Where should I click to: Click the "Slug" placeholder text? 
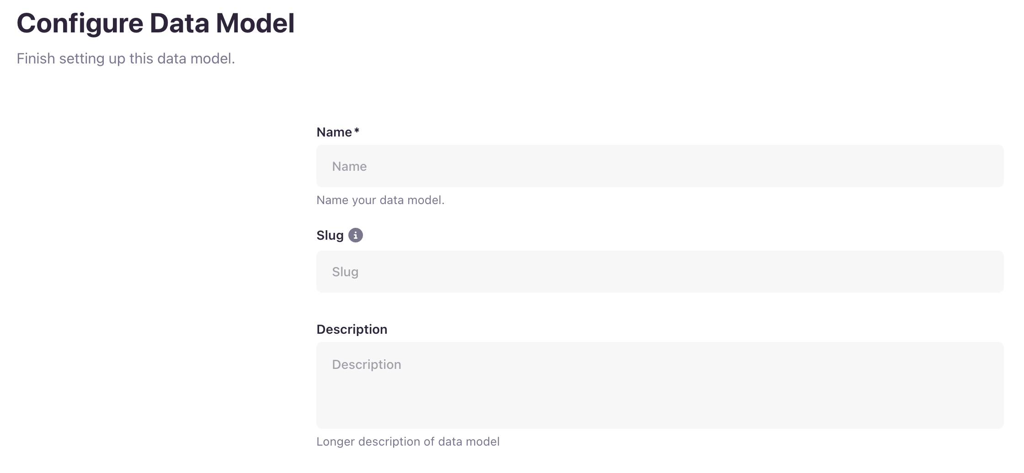(x=345, y=272)
